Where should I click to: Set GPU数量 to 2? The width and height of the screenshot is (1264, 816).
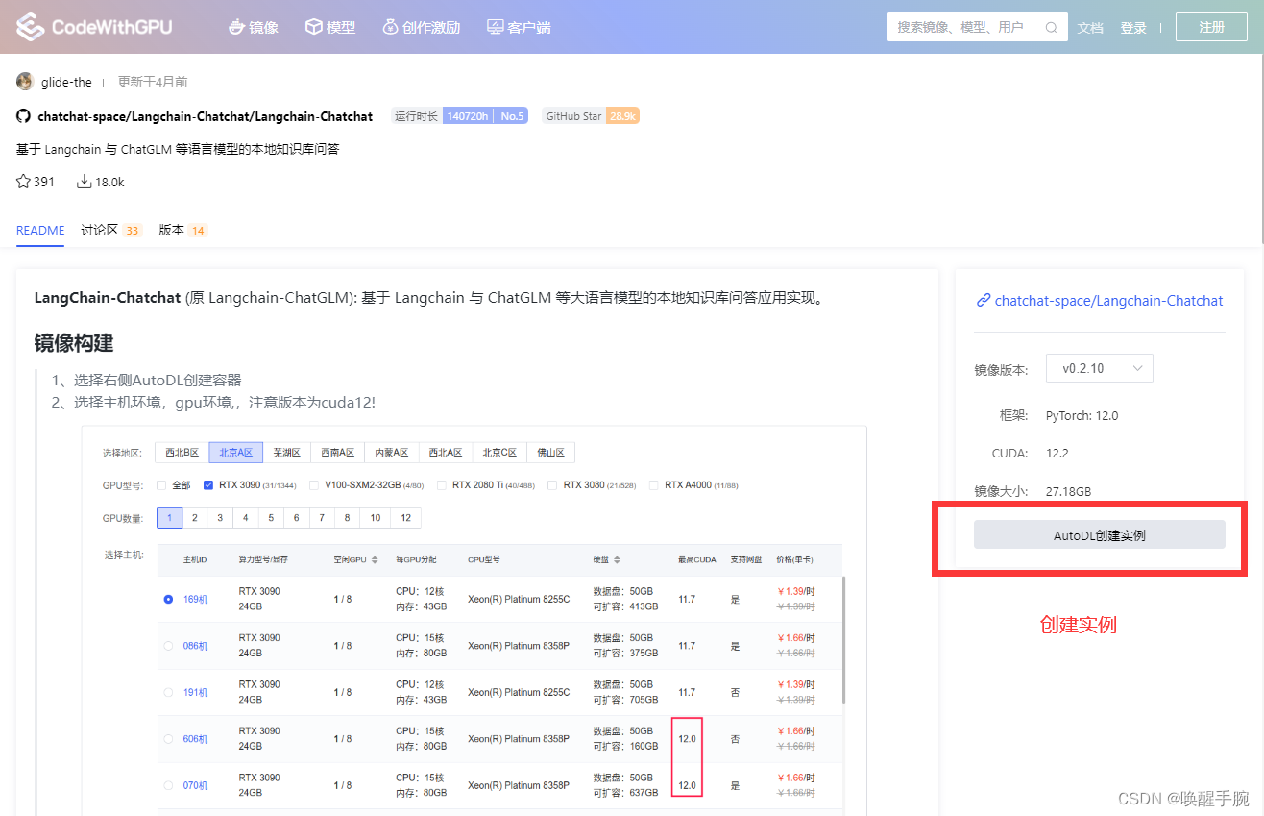pos(195,518)
